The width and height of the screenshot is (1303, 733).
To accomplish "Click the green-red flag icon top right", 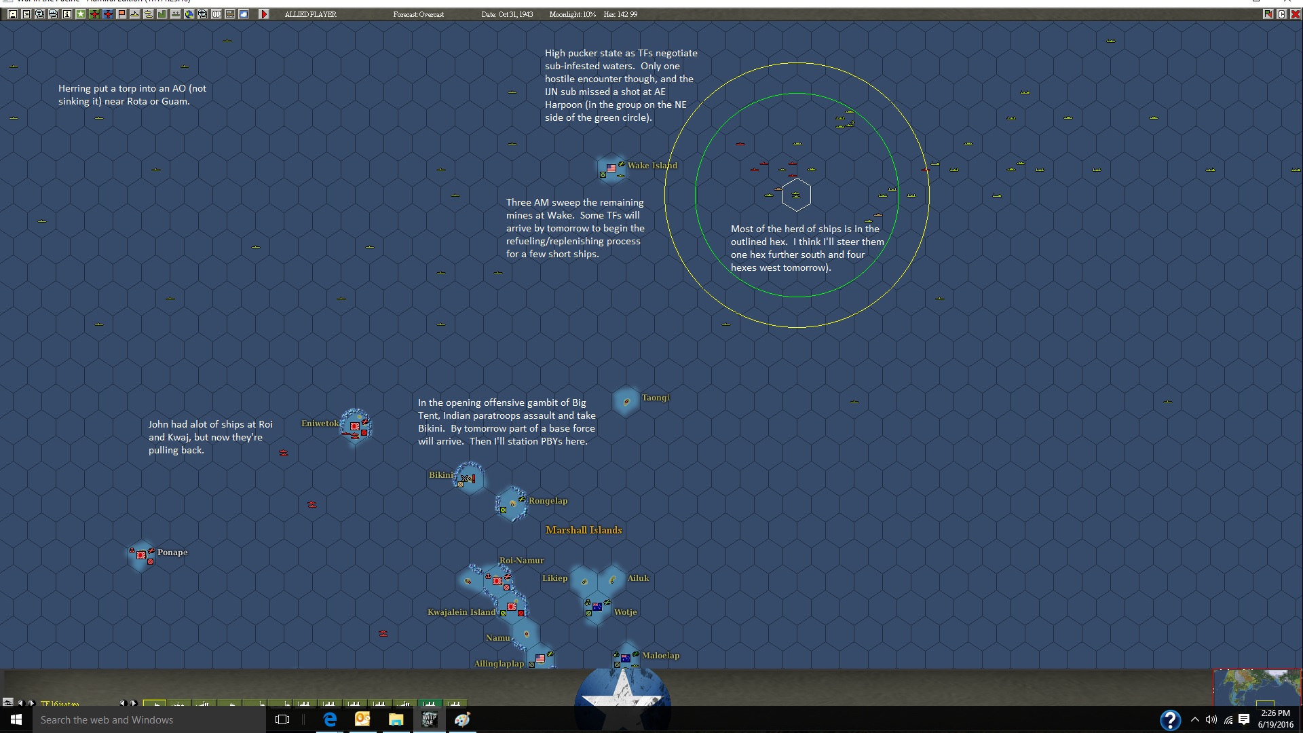I will (1268, 14).
